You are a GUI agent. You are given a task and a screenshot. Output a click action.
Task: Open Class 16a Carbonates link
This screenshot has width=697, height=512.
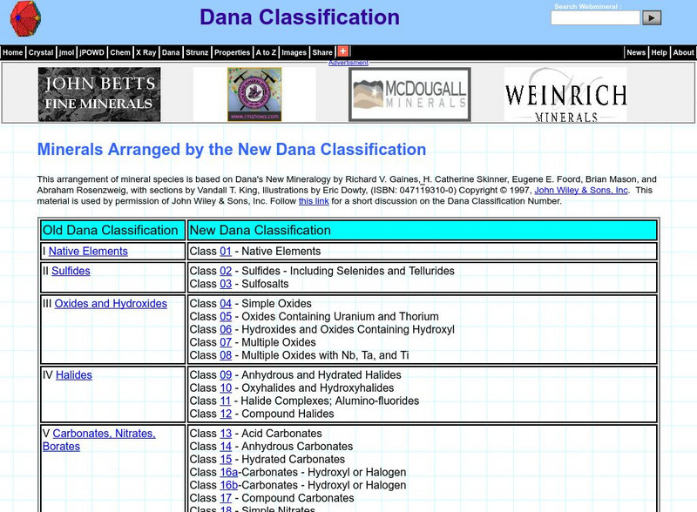(x=228, y=472)
